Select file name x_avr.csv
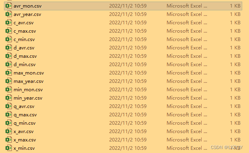Image resolution: width=249 pixels, height=153 pixels. pyautogui.click(x=24, y=131)
